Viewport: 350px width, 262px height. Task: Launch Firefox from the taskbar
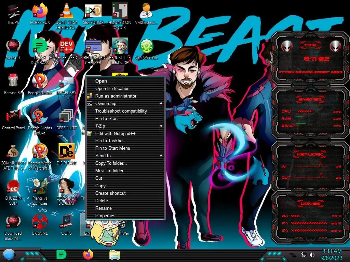pyautogui.click(x=88, y=254)
